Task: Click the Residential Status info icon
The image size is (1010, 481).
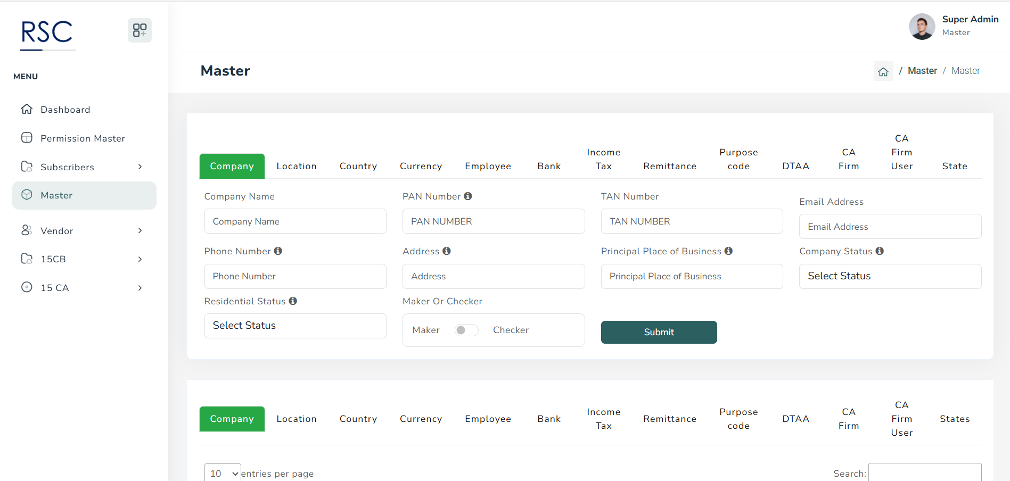Action: [x=293, y=301]
